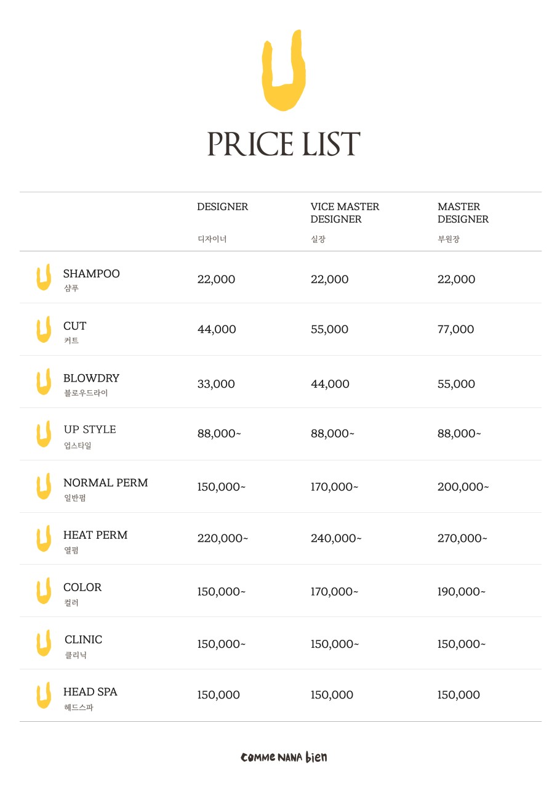The image size is (557, 789).
Task: Click the yellow icon beside CLINIC
Action: tap(42, 644)
